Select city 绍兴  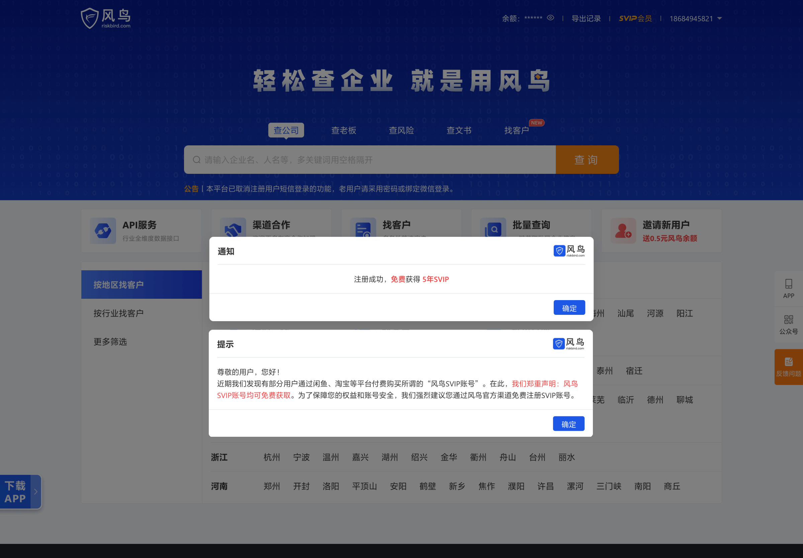click(x=419, y=457)
